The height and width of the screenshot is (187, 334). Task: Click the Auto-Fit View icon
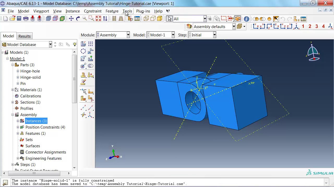[x=98, y=18]
